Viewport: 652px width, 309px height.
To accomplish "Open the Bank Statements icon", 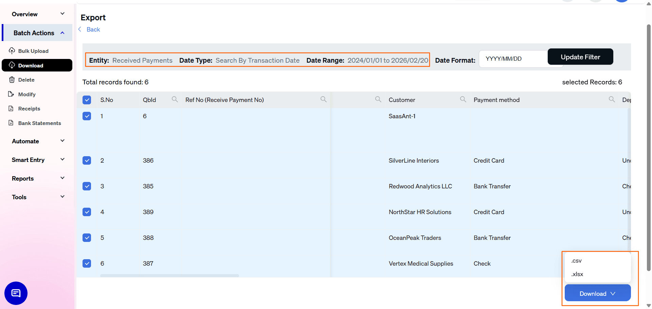I will (11, 123).
